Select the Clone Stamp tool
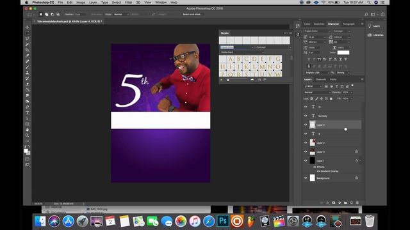Image resolution: width=410 pixels, height=230 pixels. point(27,73)
